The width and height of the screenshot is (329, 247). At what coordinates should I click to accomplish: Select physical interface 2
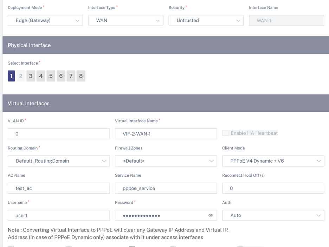(21, 76)
